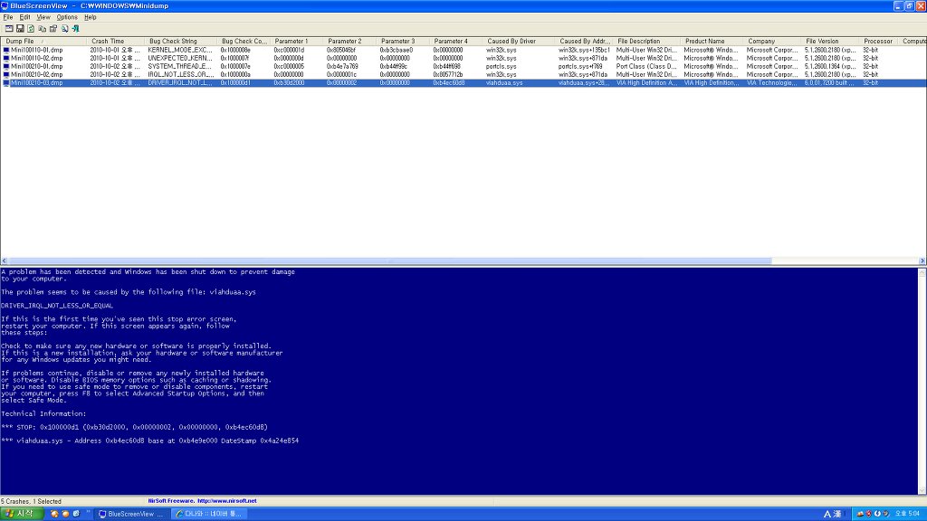Click the UNEXPECTED_KERN... bug check cell
927x521 pixels.
click(x=180, y=59)
